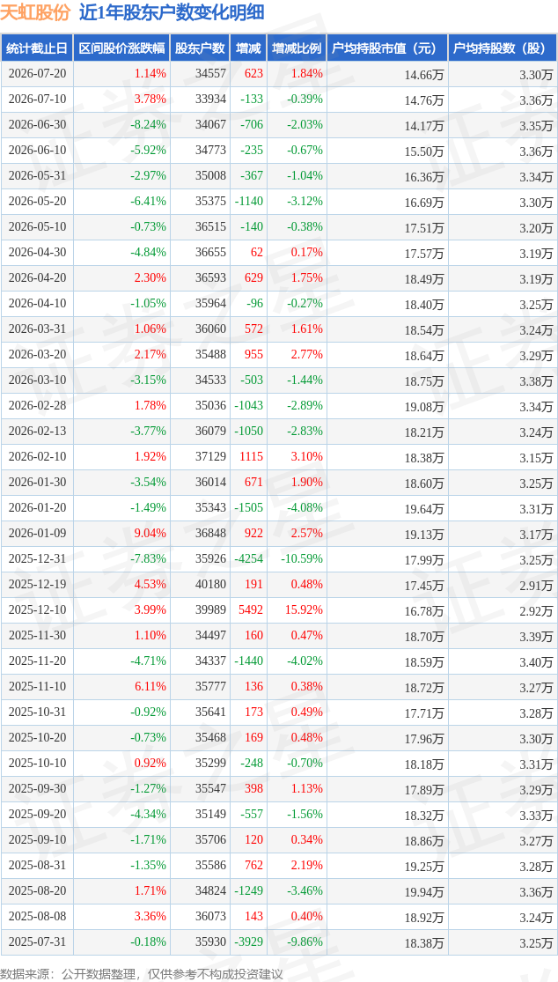Select the 户均持股市值（元） column header

(386, 48)
